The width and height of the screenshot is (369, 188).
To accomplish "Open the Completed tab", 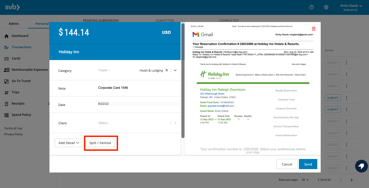I will [x=229, y=21].
